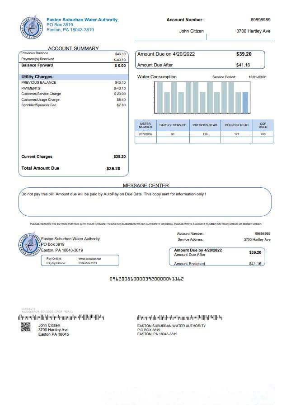Select the Amount Due on 4/20/2022 line
291x413 pixels.
coord(166,54)
